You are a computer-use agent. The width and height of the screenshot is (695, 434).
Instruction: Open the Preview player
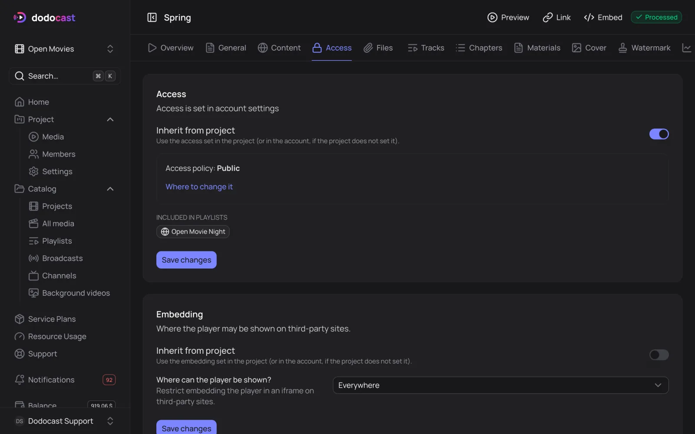point(508,17)
